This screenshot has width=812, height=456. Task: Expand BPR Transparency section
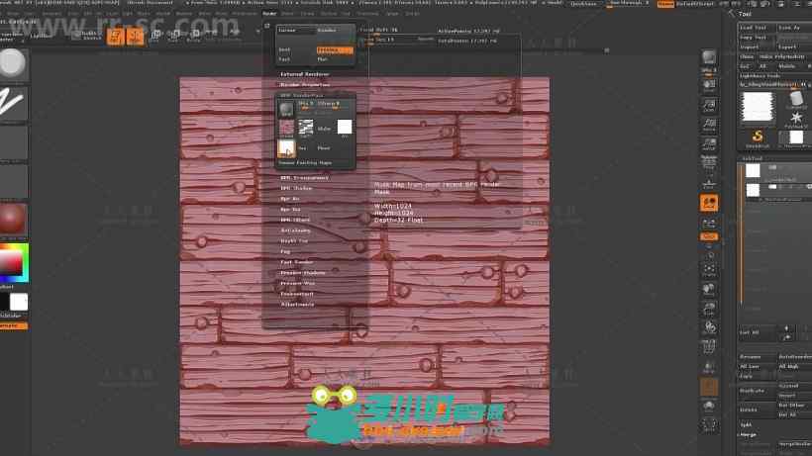click(x=305, y=178)
